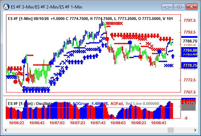
Task: Click the scrollbar right arrow
Action: pos(195,130)
